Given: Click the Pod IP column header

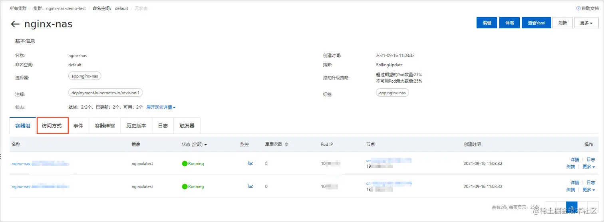Looking at the screenshot, I should (x=327, y=144).
